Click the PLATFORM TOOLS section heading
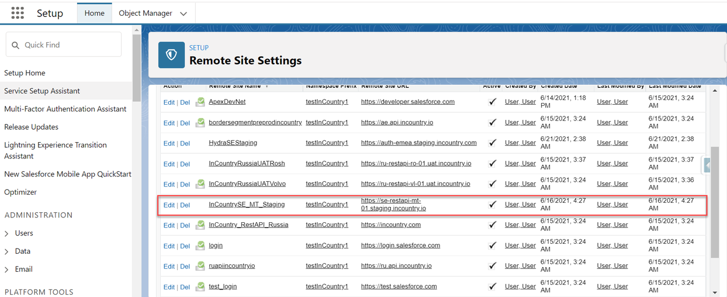The width and height of the screenshot is (727, 297). coord(39,292)
